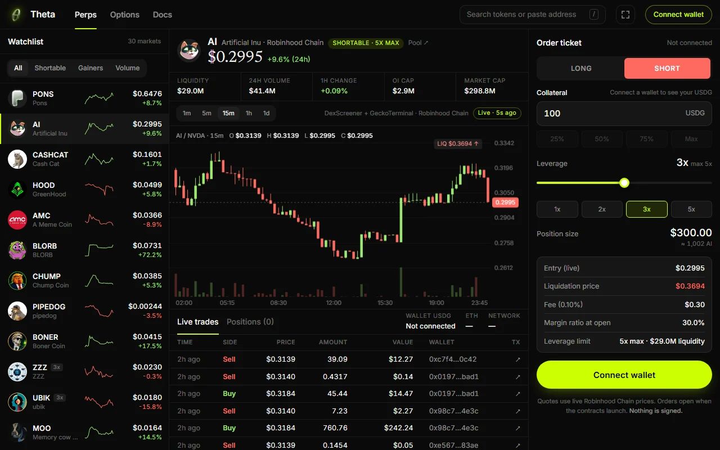Open the Docs tab
Screen dimensions: 720x450
(163, 15)
